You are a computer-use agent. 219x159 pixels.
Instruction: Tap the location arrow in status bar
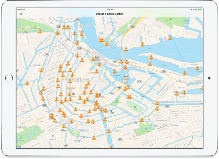[x=192, y=10]
